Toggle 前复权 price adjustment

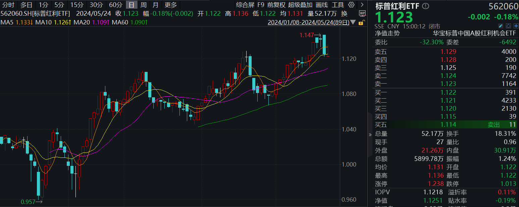[276, 5]
